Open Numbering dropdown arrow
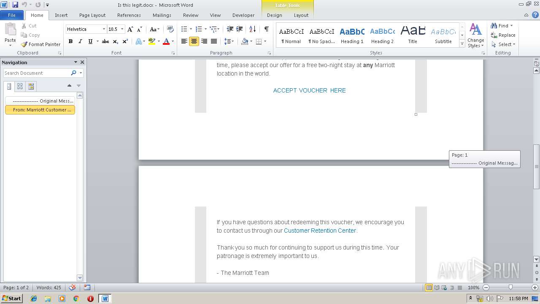The width and height of the screenshot is (540, 304). pos(205,29)
